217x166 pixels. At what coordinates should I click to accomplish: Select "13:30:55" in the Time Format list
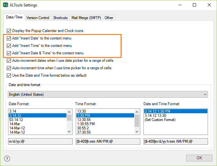click(105, 120)
